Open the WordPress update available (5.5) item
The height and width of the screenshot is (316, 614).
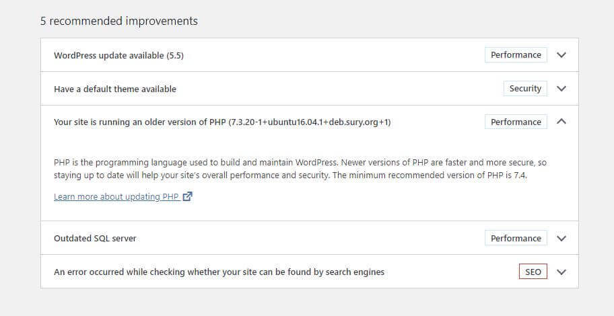pyautogui.click(x=118, y=55)
